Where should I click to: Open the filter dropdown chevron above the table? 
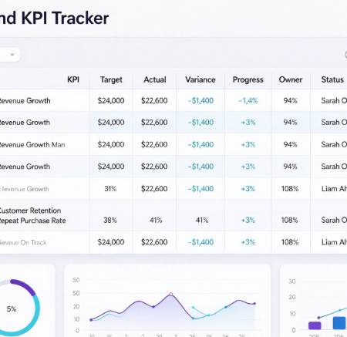[12, 55]
